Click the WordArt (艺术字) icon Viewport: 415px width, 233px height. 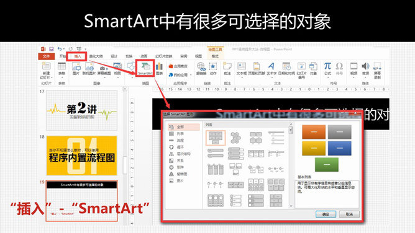(271, 69)
